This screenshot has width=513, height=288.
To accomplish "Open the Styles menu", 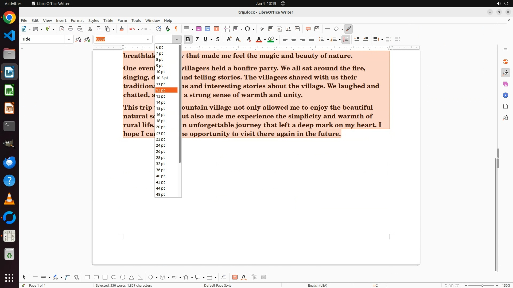I will [x=94, y=21].
